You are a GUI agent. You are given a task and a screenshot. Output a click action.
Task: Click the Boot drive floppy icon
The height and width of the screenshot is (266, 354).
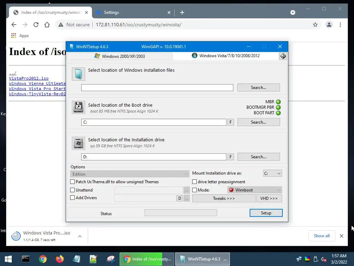pos(78,107)
